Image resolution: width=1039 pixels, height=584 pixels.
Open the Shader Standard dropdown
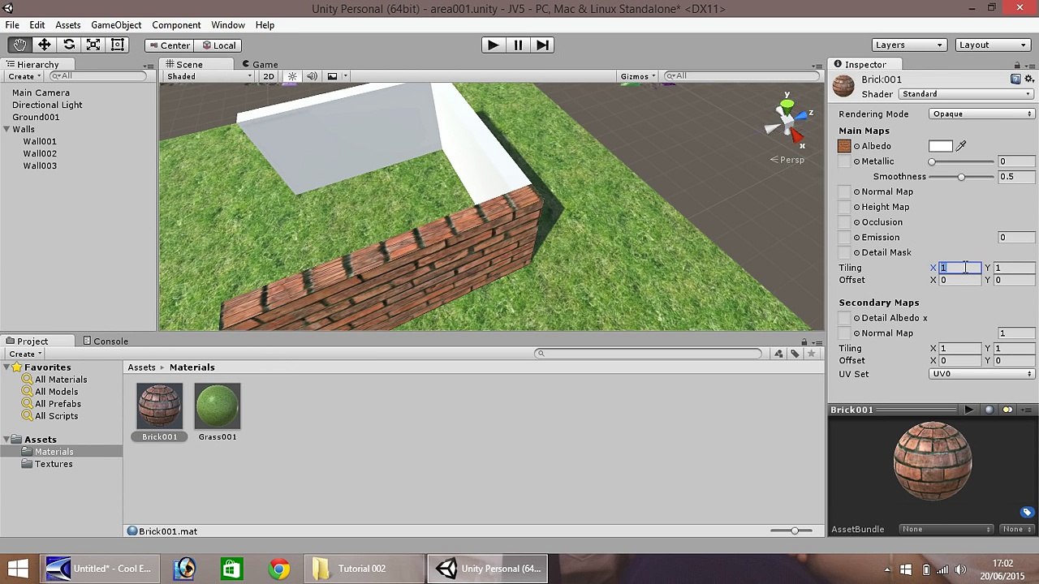point(965,94)
